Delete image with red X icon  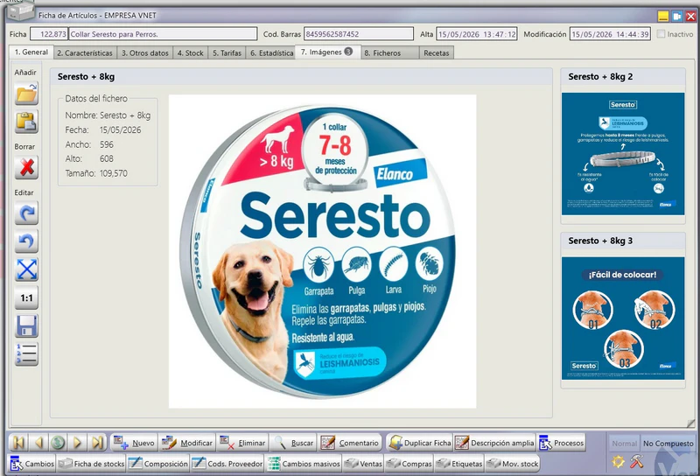[x=26, y=167]
